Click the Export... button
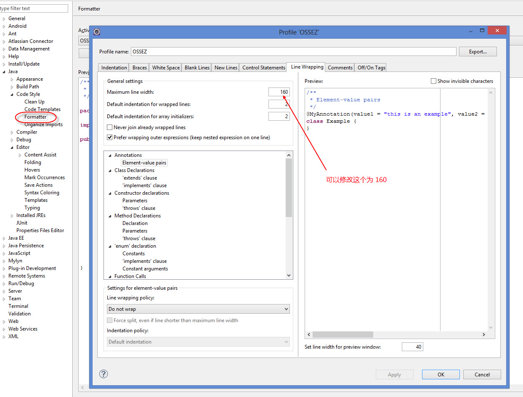Viewport: 523px width, 397px height. [x=477, y=52]
